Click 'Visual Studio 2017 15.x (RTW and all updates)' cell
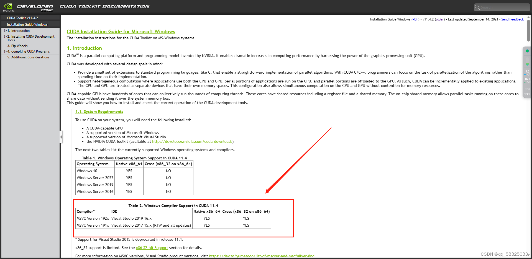 point(151,225)
